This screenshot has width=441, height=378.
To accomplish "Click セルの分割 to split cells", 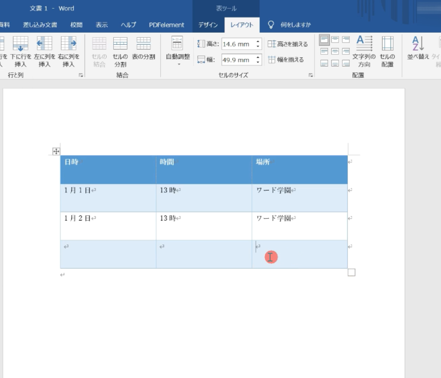I will pyautogui.click(x=120, y=44).
